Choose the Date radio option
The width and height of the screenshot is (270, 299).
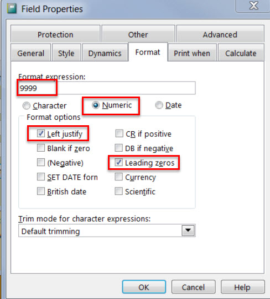[159, 105]
